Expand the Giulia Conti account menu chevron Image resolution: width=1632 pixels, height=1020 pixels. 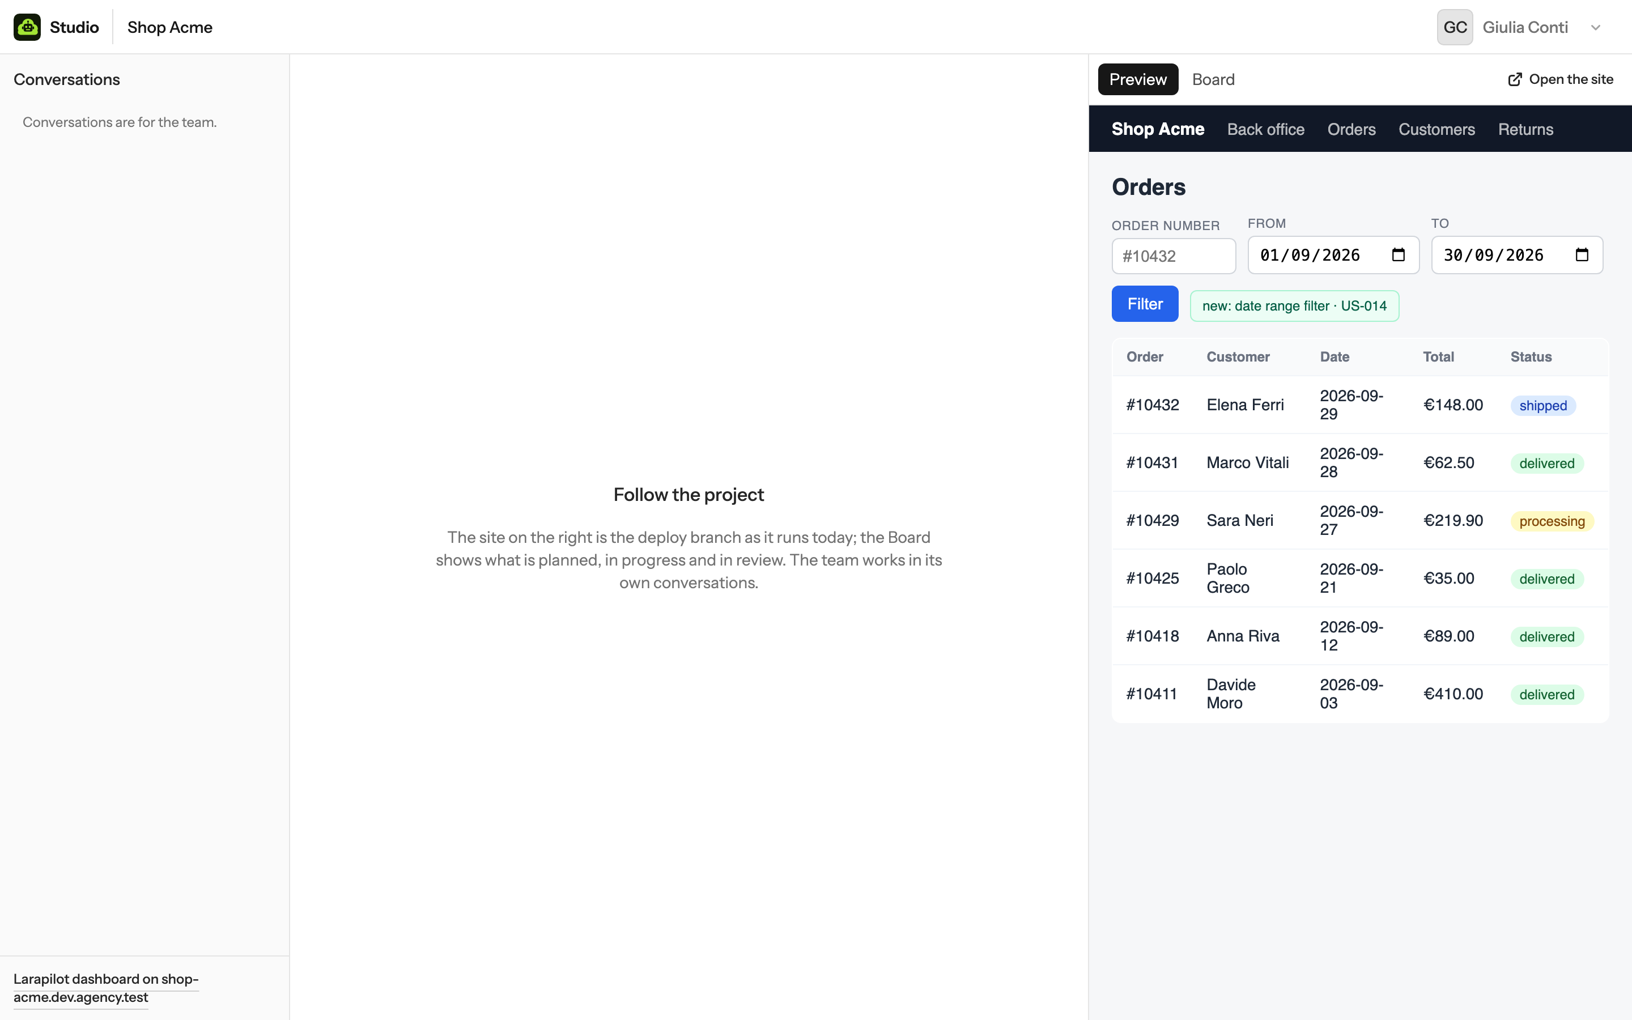(1596, 28)
